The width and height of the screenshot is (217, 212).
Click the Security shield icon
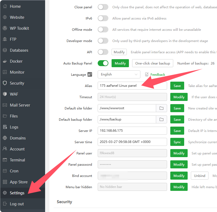coord(5,83)
